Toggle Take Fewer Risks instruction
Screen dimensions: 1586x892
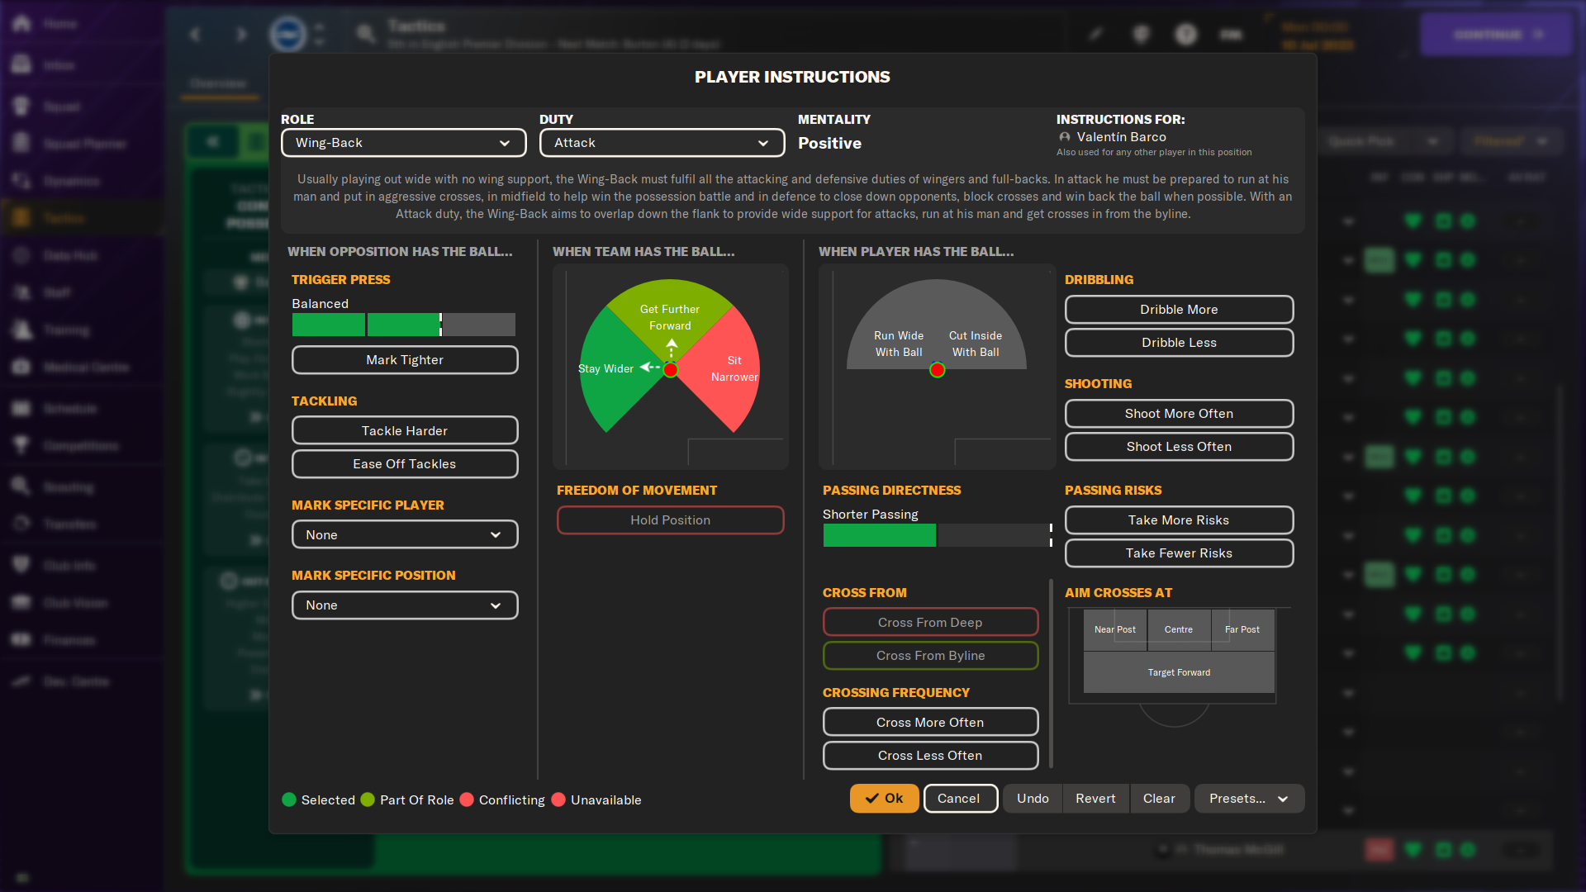pyautogui.click(x=1179, y=553)
